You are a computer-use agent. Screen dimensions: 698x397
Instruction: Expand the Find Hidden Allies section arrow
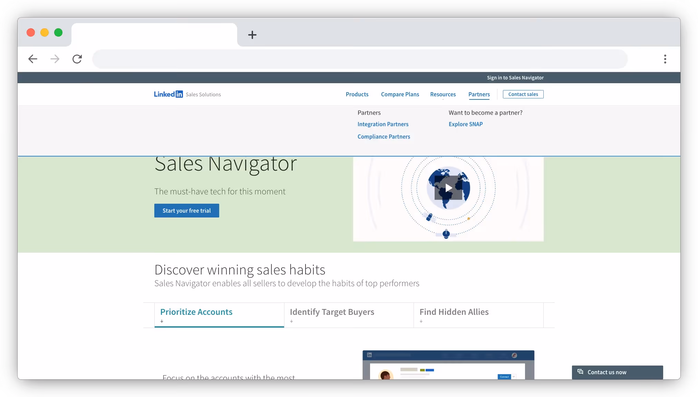[x=421, y=321]
